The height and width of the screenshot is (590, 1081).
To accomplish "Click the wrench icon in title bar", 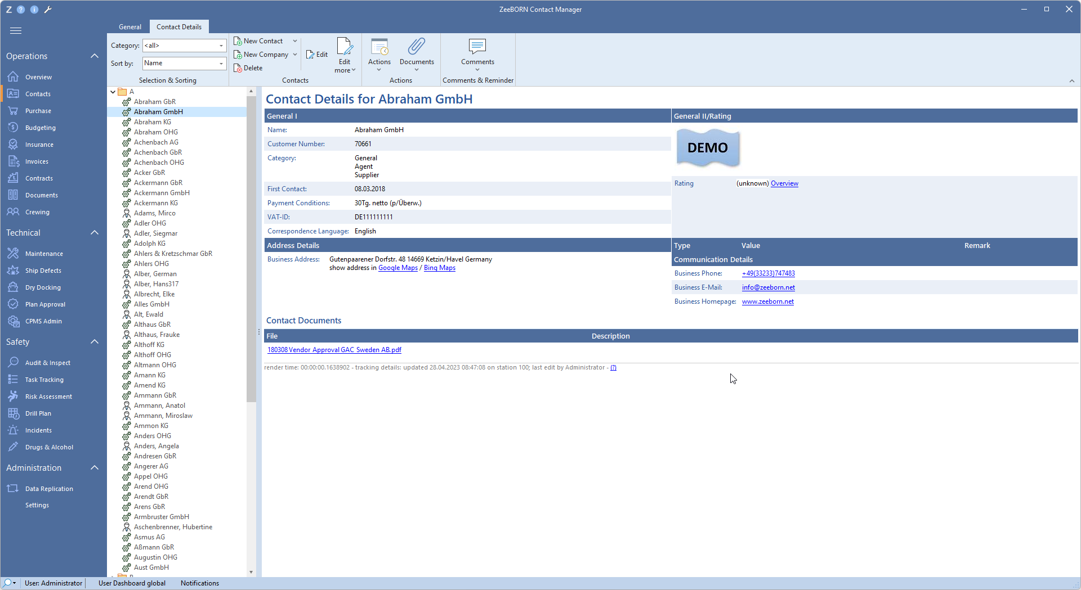I will (x=48, y=10).
